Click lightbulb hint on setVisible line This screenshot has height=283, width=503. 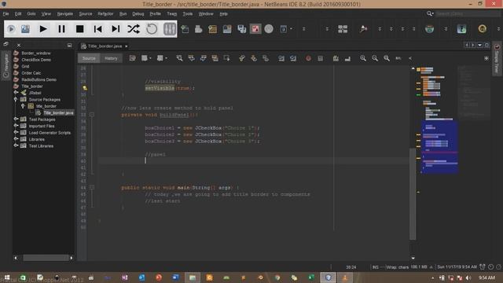[x=85, y=88]
